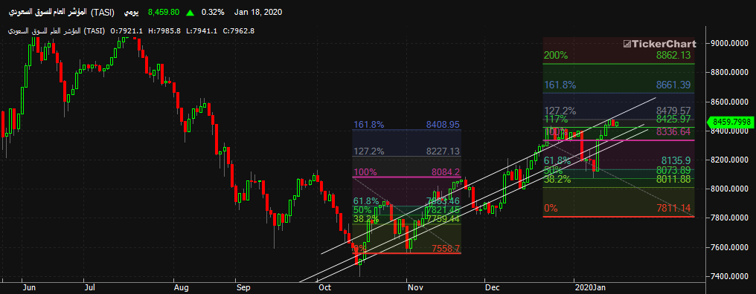Click the Fibonacci price 8227.13
Viewport: 756px width, 294px height.
(443, 151)
